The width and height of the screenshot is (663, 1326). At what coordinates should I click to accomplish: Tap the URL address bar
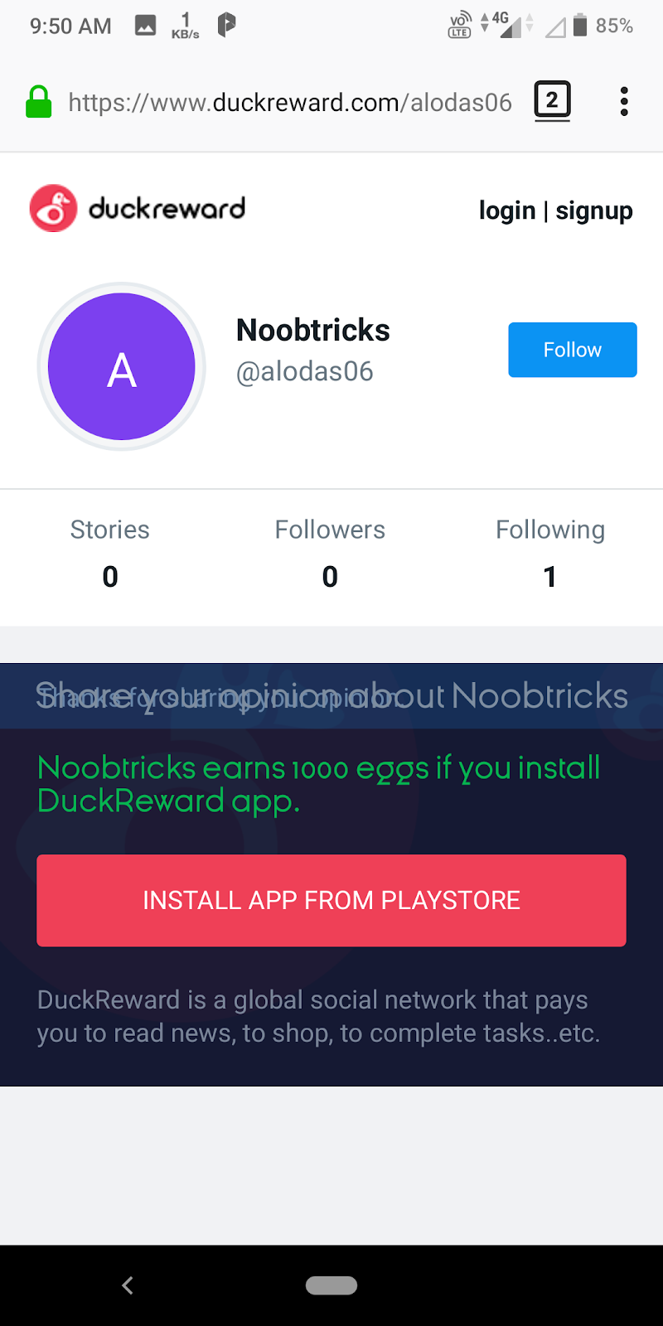click(x=290, y=102)
